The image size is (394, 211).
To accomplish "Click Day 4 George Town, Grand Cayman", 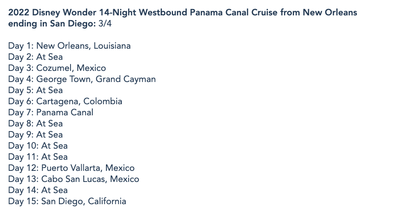I will pyautogui.click(x=82, y=79).
